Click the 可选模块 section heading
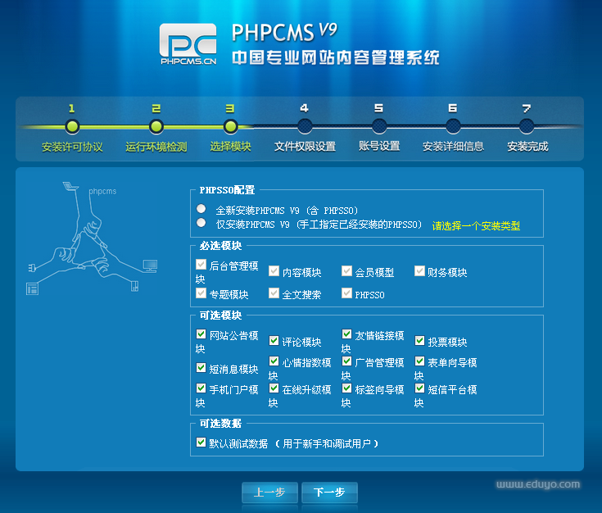 (220, 316)
